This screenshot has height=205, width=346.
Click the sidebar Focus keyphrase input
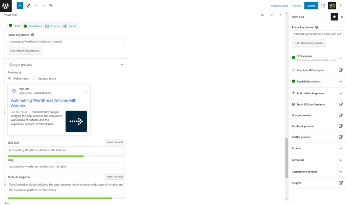coord(317,34)
